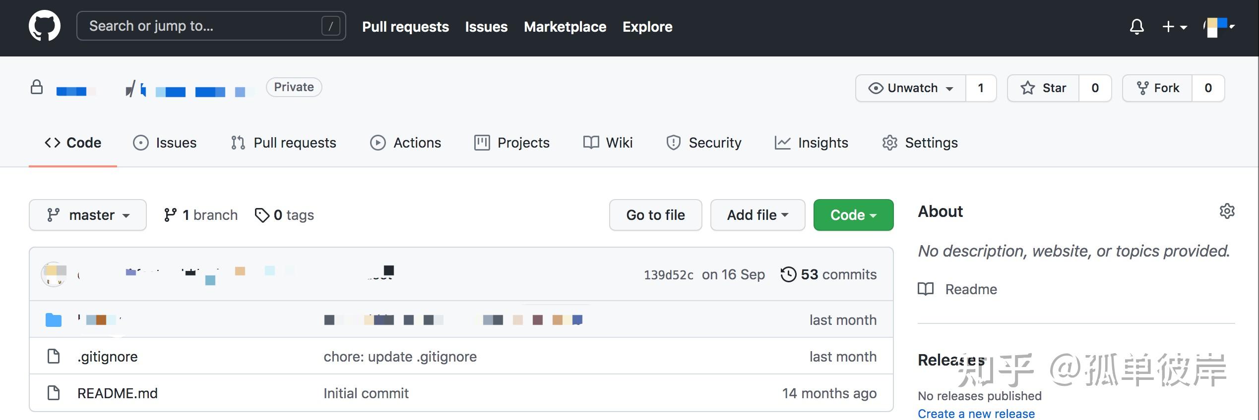Click the tags icon showing 0 tags

pos(261,215)
